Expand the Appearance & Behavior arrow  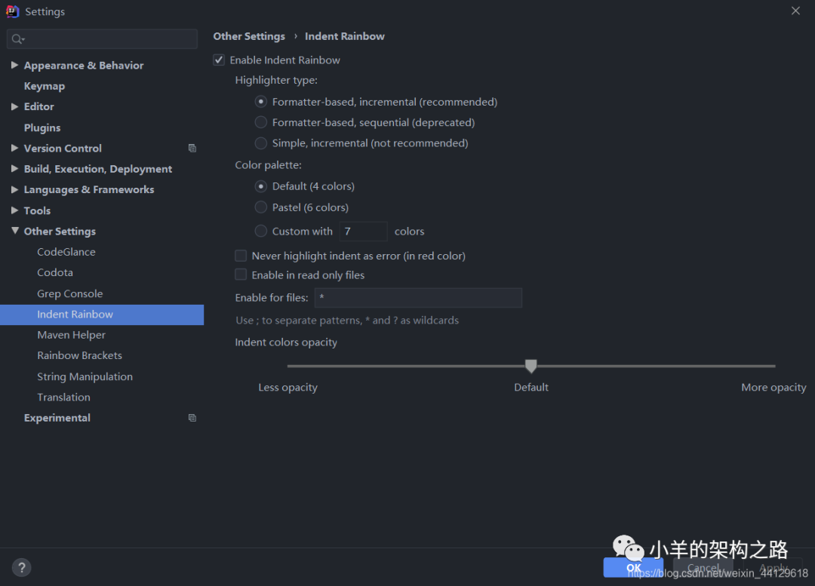tap(14, 65)
